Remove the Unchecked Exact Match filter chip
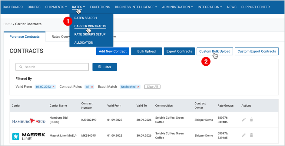Image resolution: width=285 pixels, height=146 pixels. click(138, 87)
